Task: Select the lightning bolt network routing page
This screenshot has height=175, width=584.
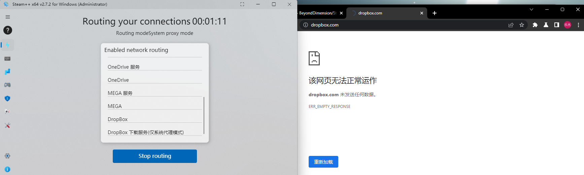Action: click(7, 45)
